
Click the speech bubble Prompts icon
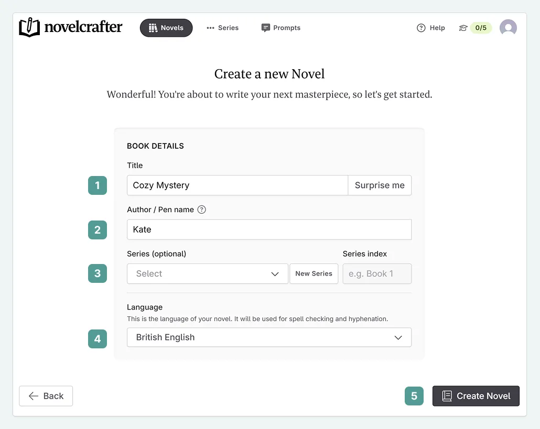[x=266, y=28]
